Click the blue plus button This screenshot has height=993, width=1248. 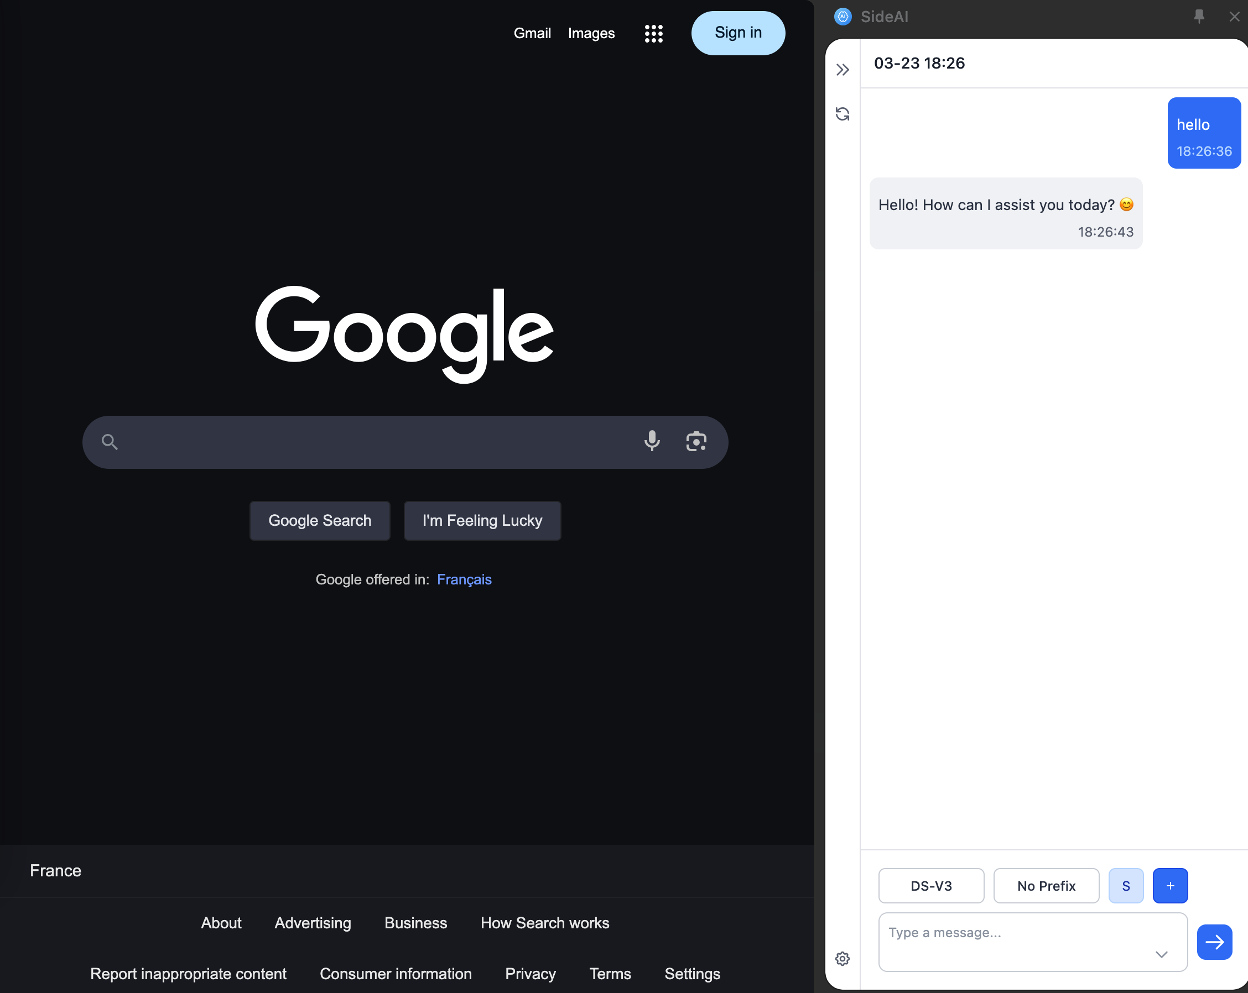click(x=1170, y=886)
